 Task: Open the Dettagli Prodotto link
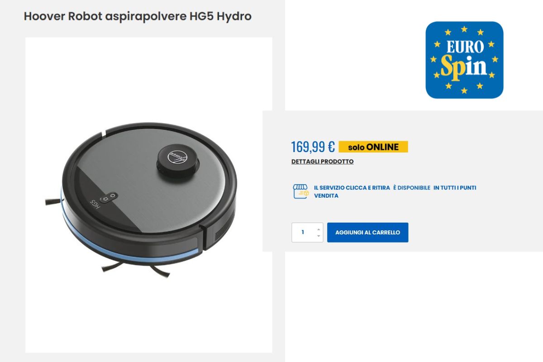322,162
